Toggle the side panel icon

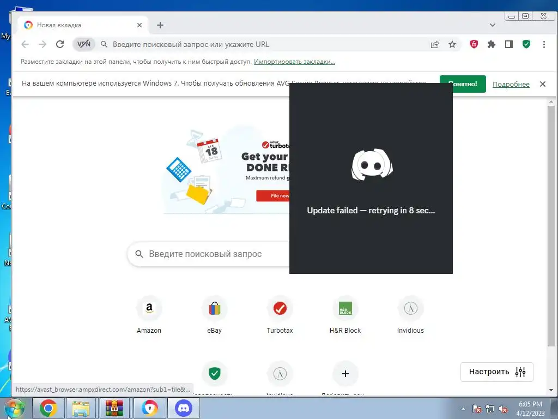point(508,44)
